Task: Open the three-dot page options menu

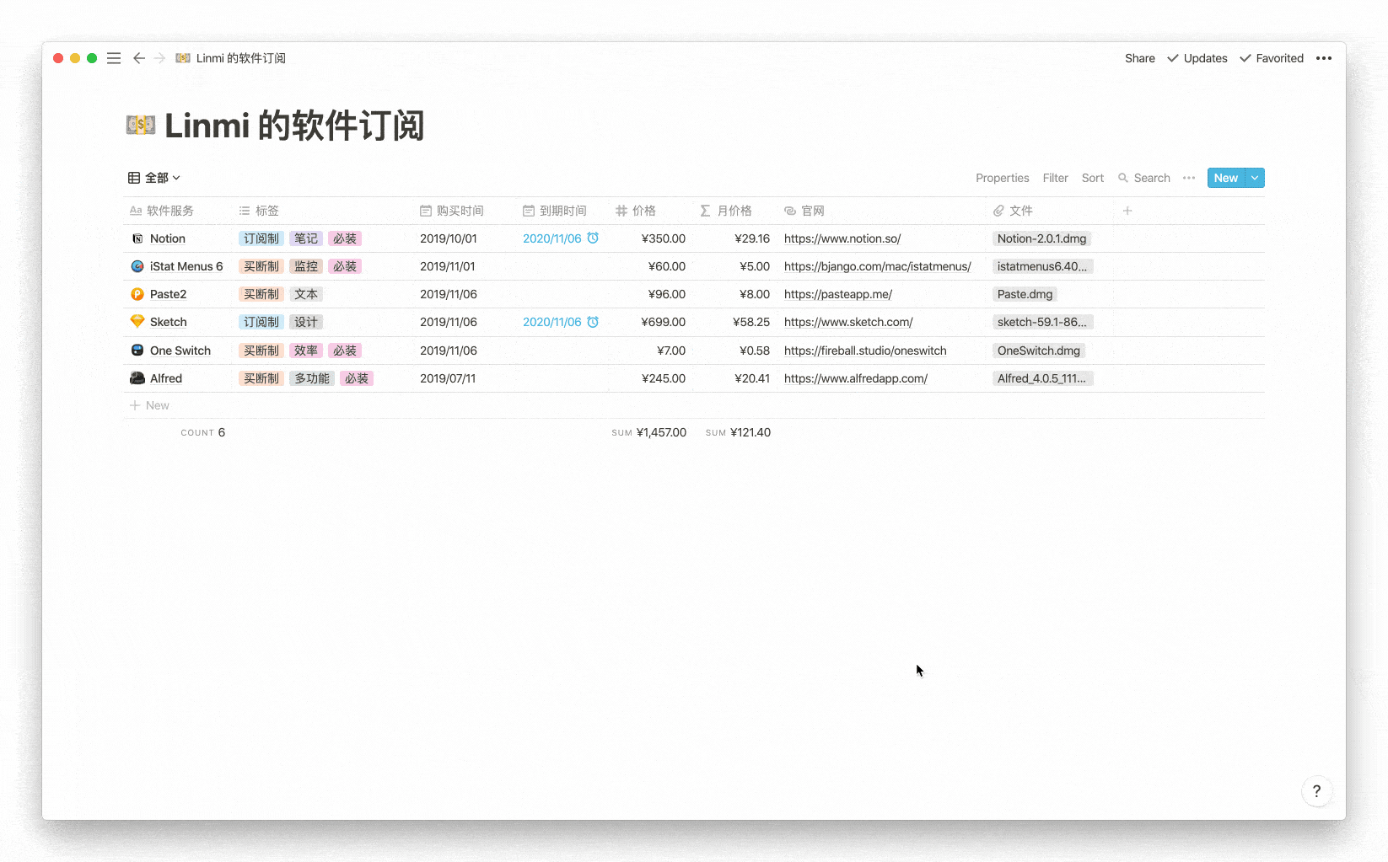Action: (x=1324, y=58)
